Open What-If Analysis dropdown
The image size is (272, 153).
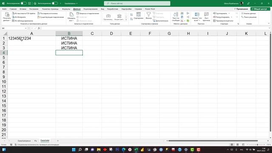pyautogui.click(x=197, y=17)
